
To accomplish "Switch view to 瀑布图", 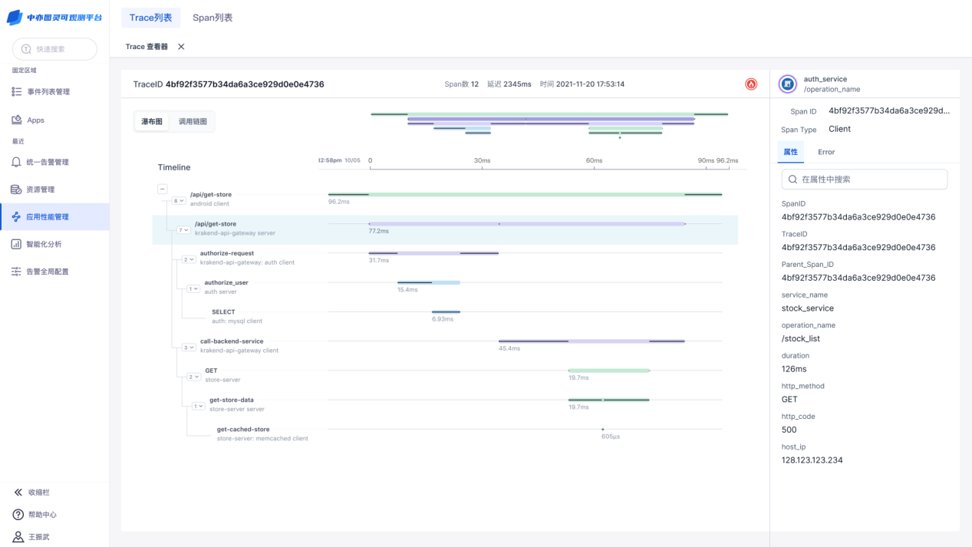I will point(152,122).
